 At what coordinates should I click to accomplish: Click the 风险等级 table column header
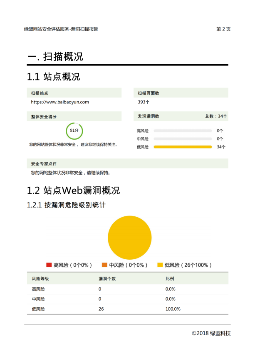(x=40, y=278)
